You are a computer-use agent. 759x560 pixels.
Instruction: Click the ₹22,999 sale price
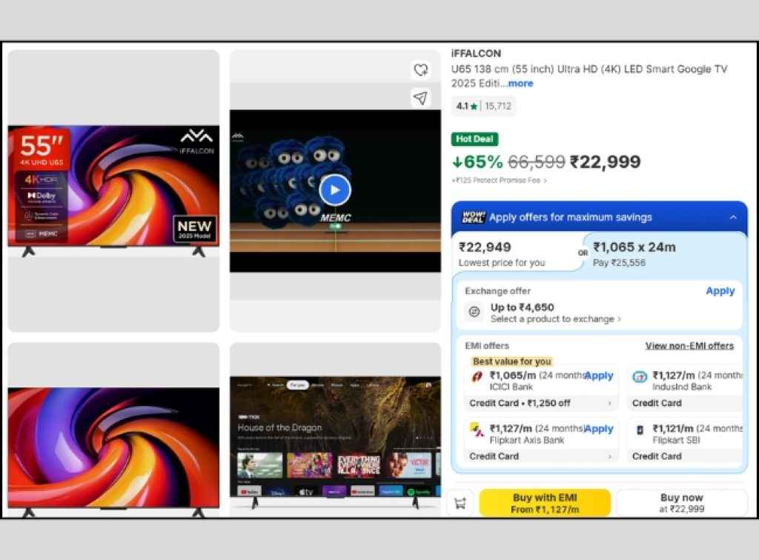point(605,162)
